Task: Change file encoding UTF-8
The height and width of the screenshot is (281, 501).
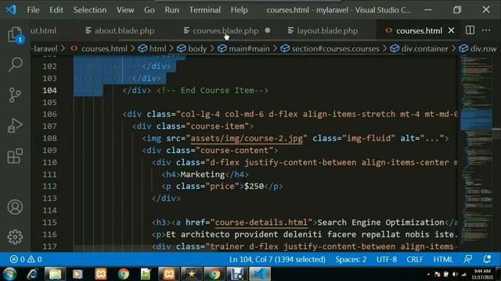Action: 386,259
